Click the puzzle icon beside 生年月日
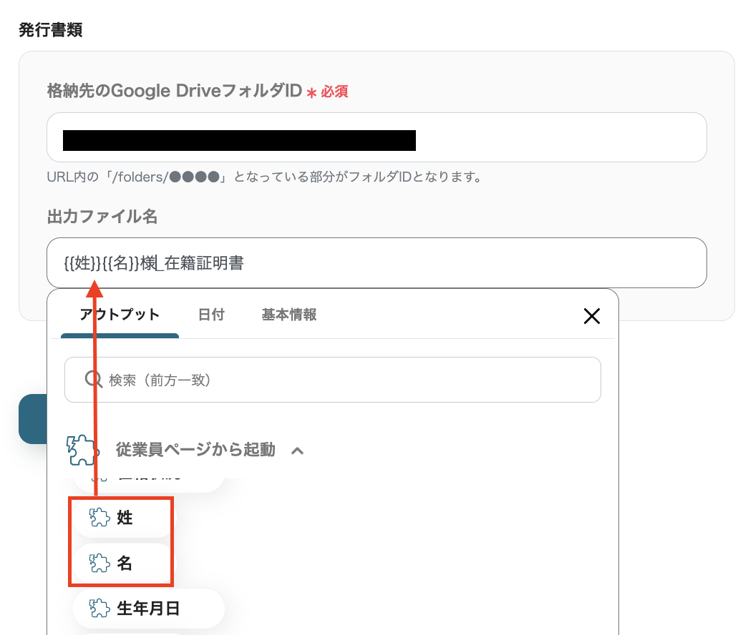This screenshot has height=635, width=753. click(100, 608)
